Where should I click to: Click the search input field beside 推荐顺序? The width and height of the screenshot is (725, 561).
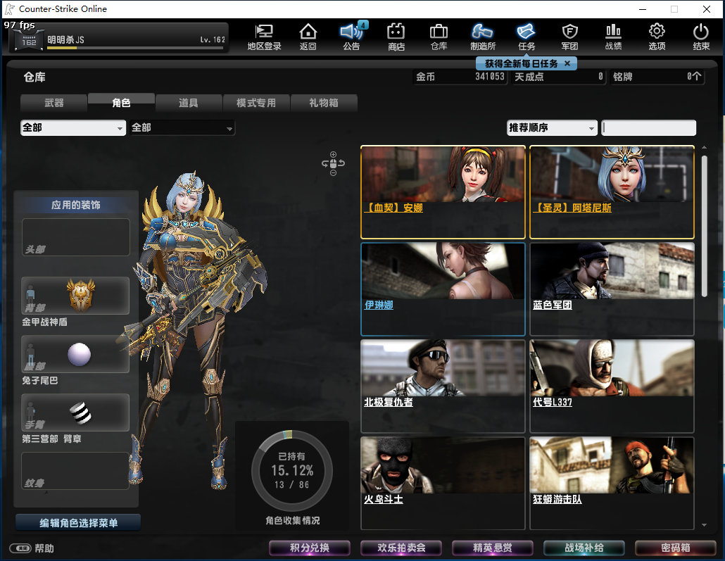click(x=649, y=127)
